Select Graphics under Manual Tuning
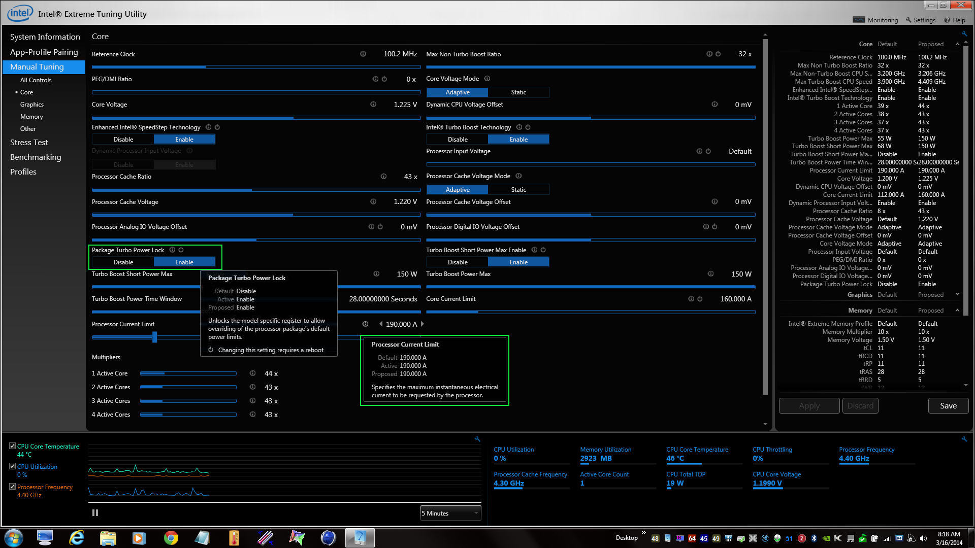 click(32, 105)
